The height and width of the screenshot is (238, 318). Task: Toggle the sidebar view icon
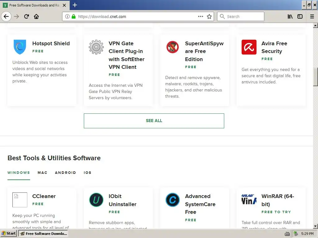tap(300, 17)
